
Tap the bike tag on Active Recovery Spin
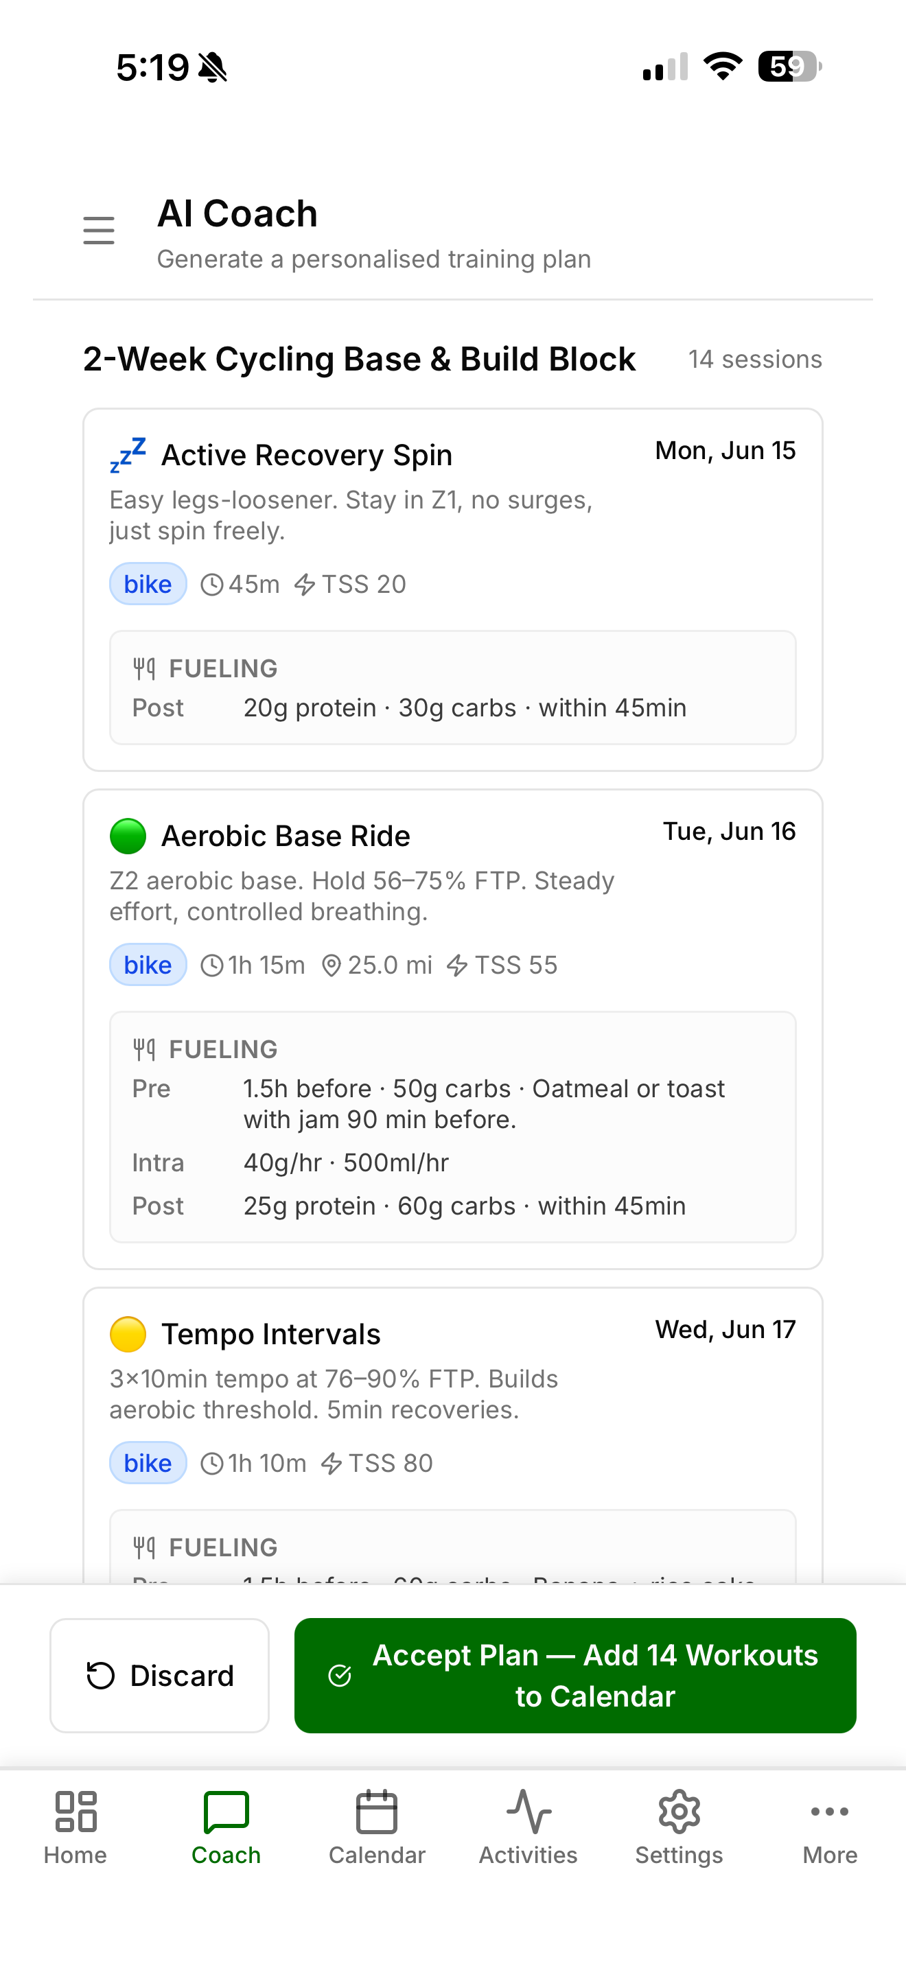[x=148, y=584]
